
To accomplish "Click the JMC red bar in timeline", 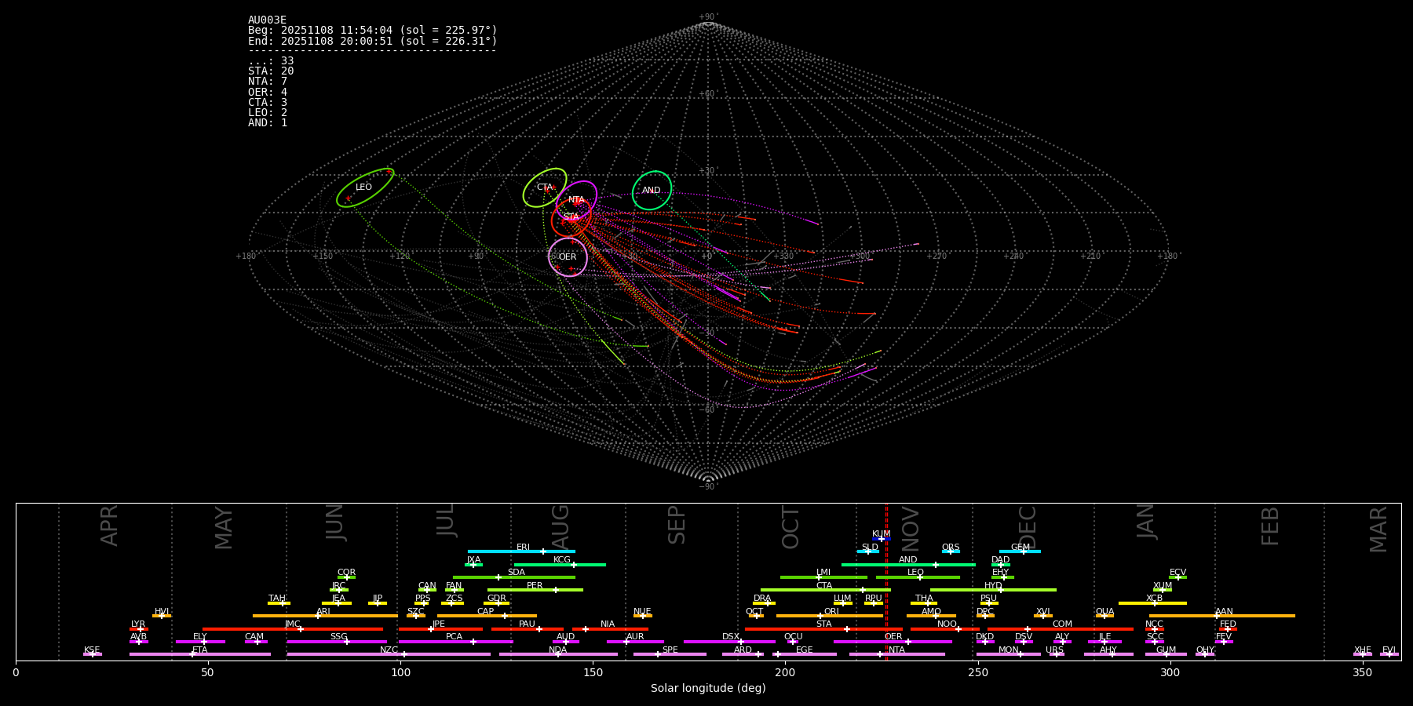I will (x=293, y=628).
